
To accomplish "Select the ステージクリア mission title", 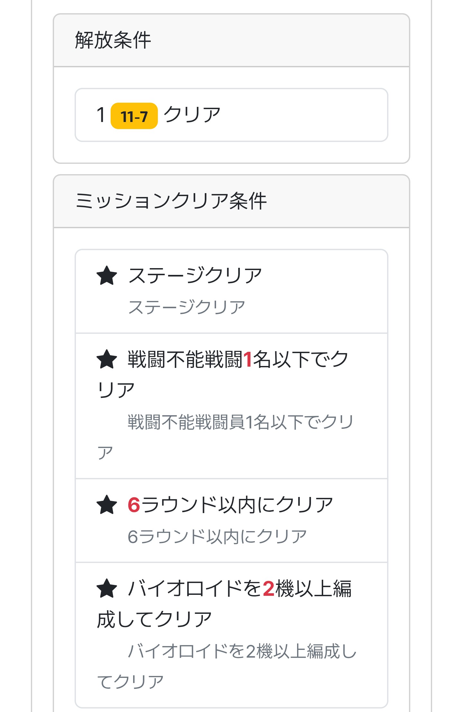I will pyautogui.click(x=195, y=276).
